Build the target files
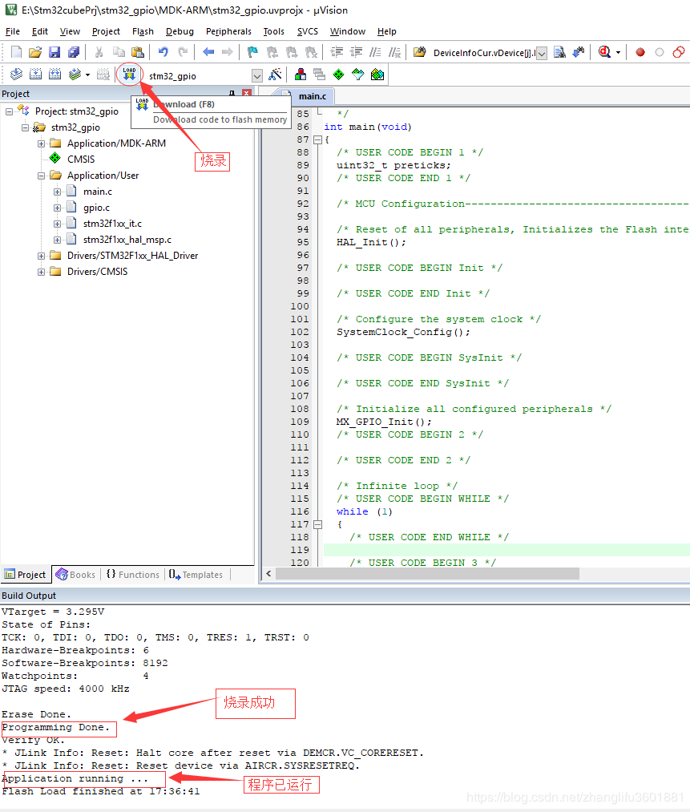 (35, 75)
